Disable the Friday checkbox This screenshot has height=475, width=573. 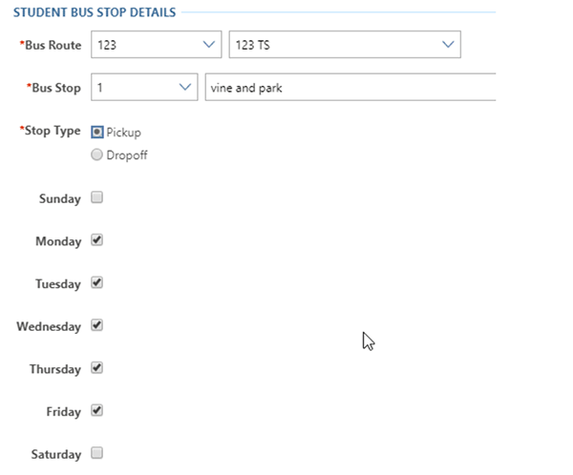(x=96, y=411)
